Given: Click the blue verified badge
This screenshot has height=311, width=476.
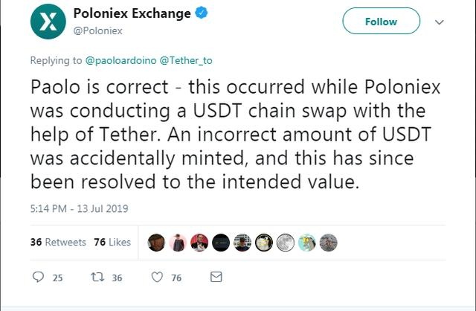Looking at the screenshot, I should (x=200, y=13).
